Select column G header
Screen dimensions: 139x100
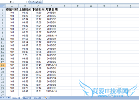[x=91, y=6]
